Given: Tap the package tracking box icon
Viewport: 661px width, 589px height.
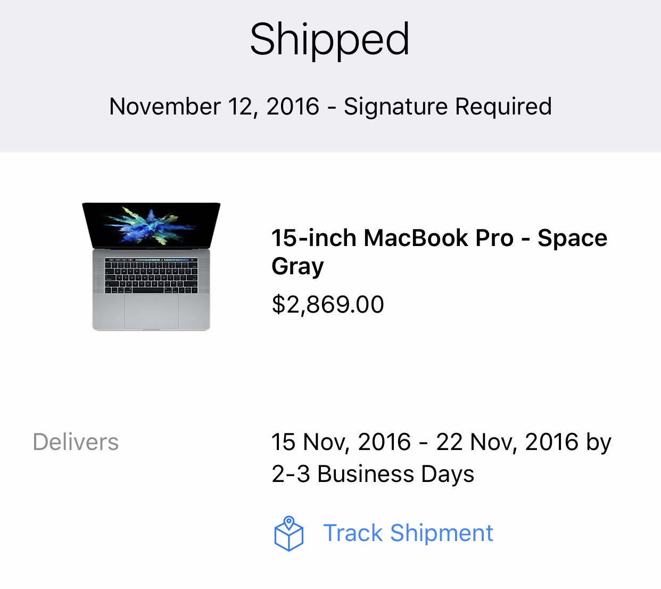Looking at the screenshot, I should [x=288, y=534].
